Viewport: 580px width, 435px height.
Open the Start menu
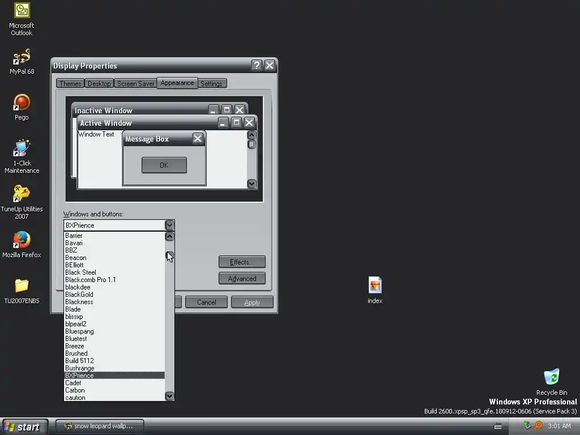pyautogui.click(x=25, y=427)
